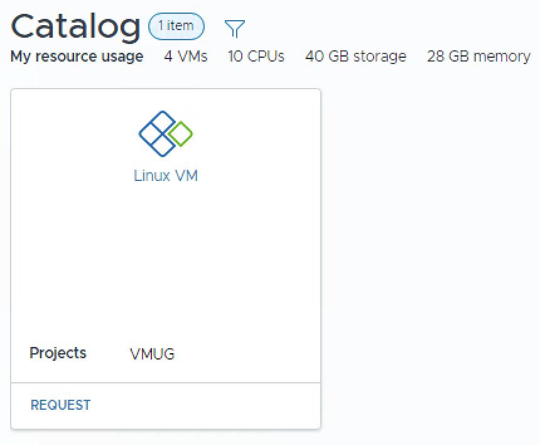Select the VMUG project name
Viewport: 540px width, 445px height.
[x=152, y=354]
